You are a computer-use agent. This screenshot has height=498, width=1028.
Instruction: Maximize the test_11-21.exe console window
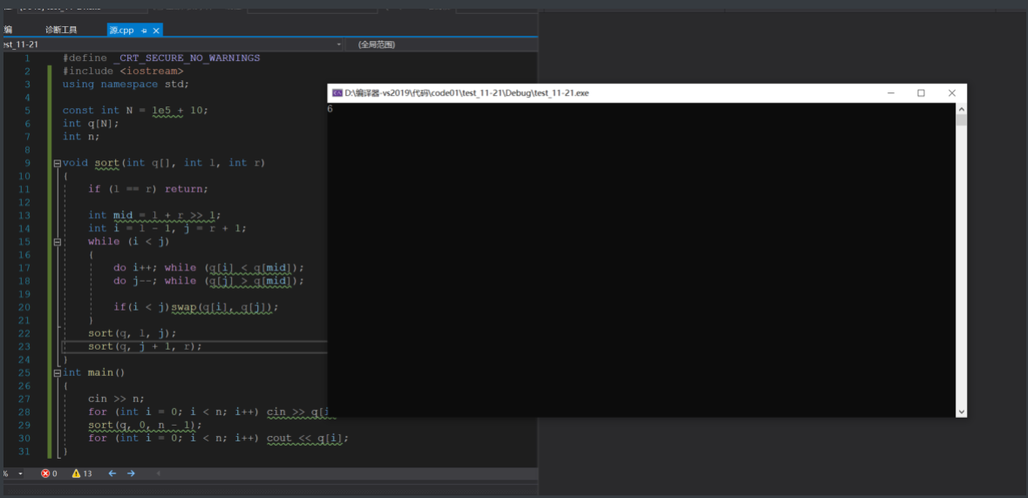pyautogui.click(x=921, y=93)
